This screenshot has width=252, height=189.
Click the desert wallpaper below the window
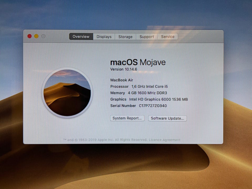(126, 167)
